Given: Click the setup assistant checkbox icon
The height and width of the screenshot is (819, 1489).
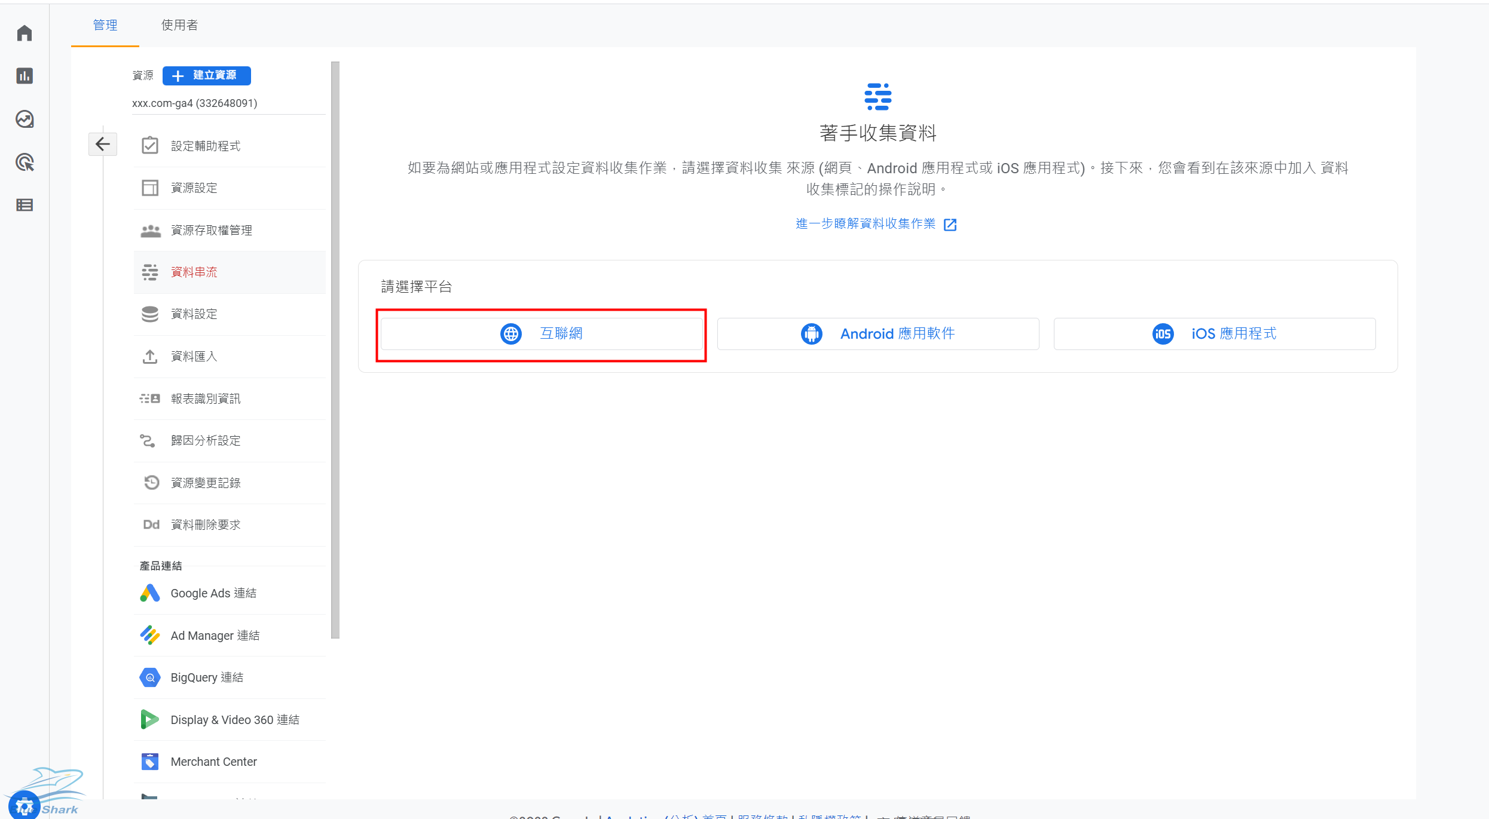Looking at the screenshot, I should (x=150, y=146).
